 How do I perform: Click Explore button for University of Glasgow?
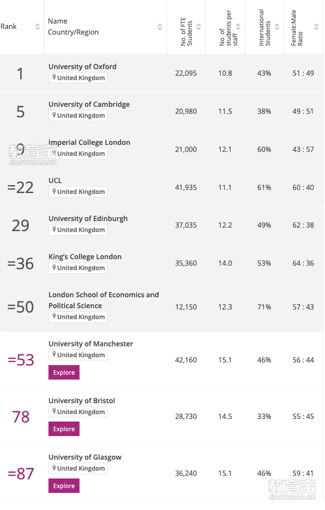(x=64, y=485)
